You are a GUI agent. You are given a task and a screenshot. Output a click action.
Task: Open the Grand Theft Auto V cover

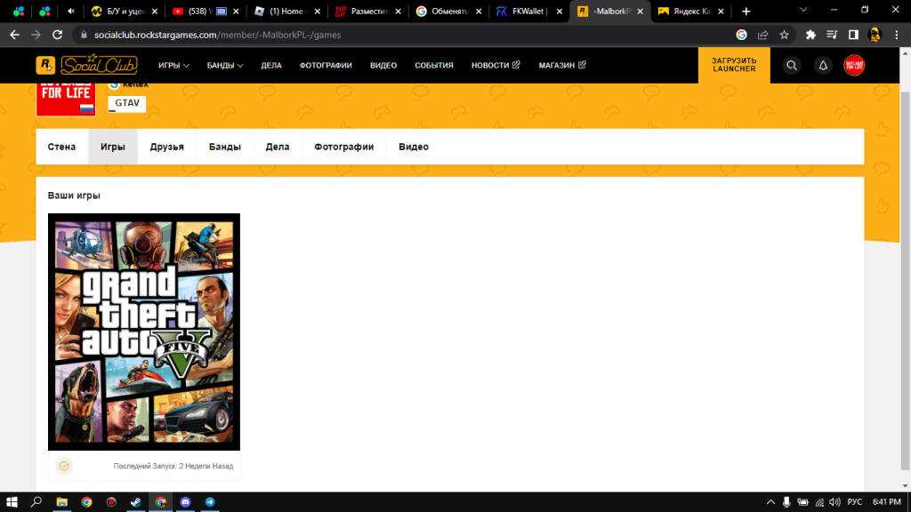tap(143, 332)
